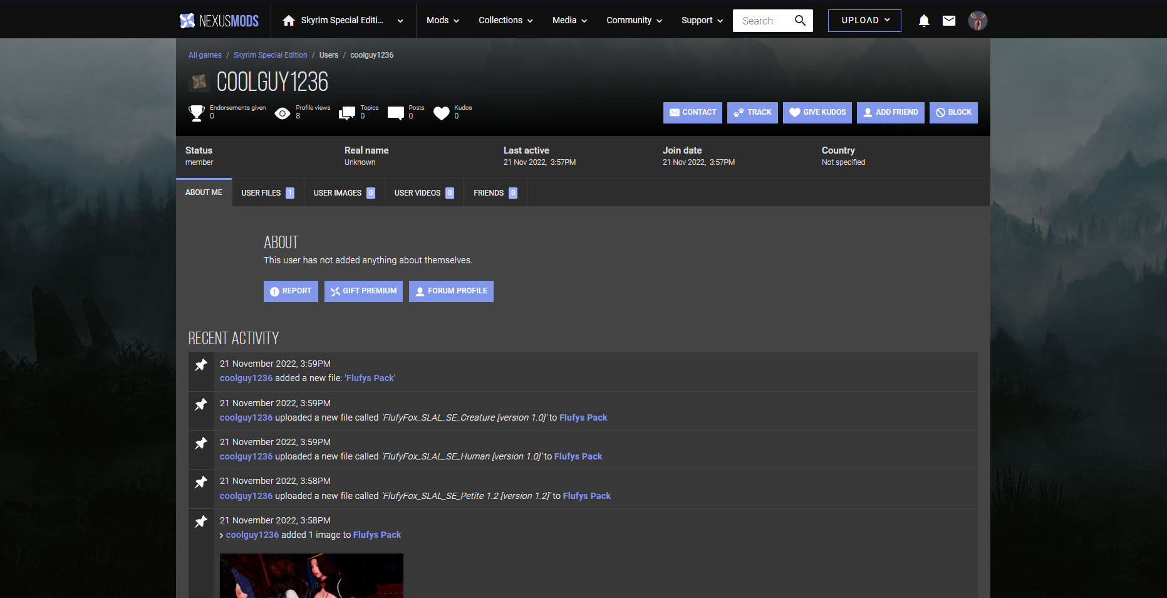Click the endorsements trophy icon
1167x598 pixels.
197,113
